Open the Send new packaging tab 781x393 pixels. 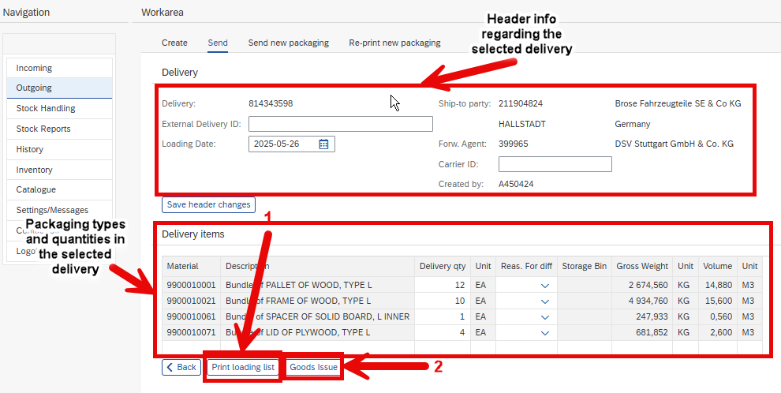(289, 43)
